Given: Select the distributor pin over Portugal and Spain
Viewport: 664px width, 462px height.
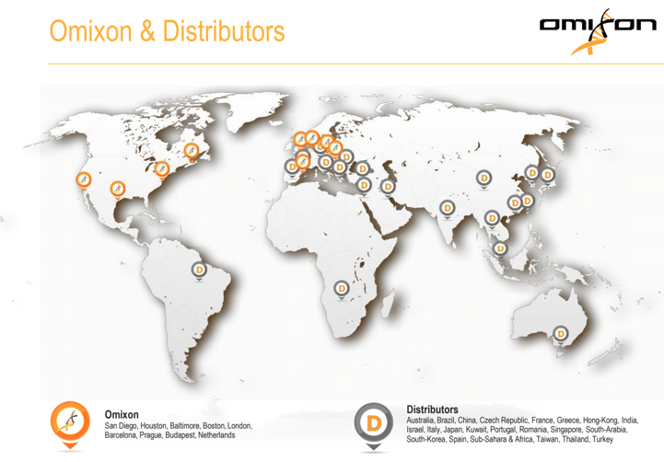Looking at the screenshot, I should tap(291, 167).
